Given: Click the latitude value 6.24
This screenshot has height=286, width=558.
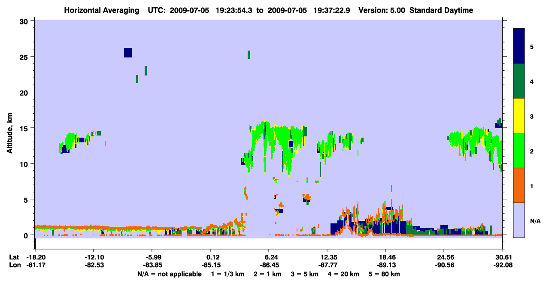Looking at the screenshot, I should click(x=271, y=257).
